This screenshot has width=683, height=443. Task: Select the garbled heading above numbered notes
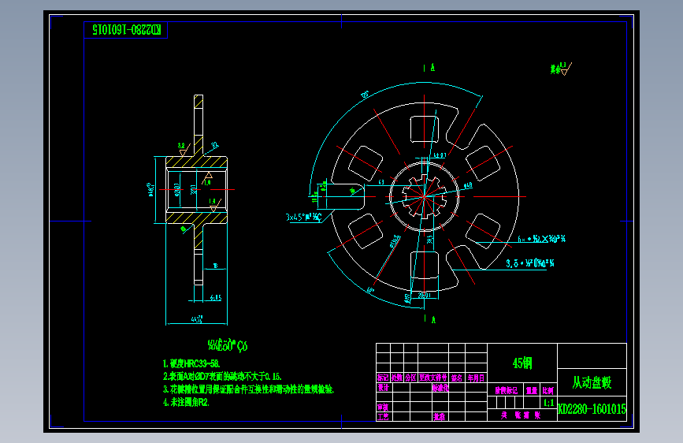(x=228, y=345)
